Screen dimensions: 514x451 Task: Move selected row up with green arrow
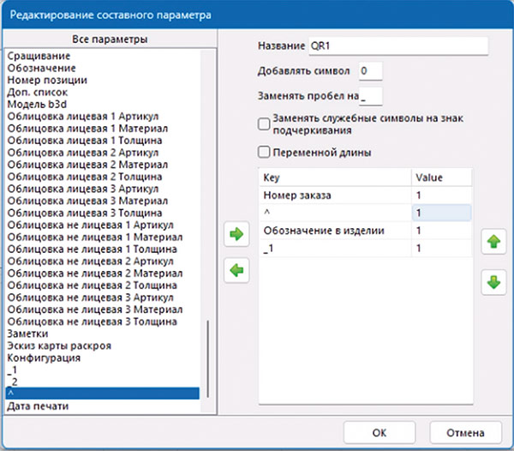point(493,243)
